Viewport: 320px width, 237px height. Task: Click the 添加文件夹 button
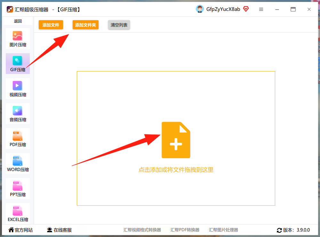tap(85, 25)
